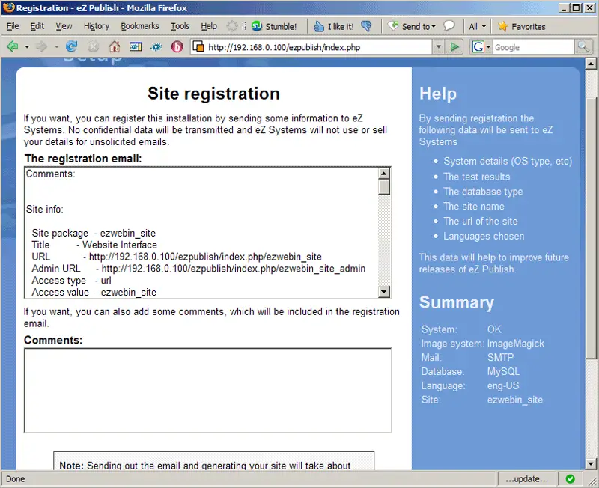This screenshot has width=599, height=488.
Task: Click the thumbs-up I like it! button
Action: tap(334, 26)
